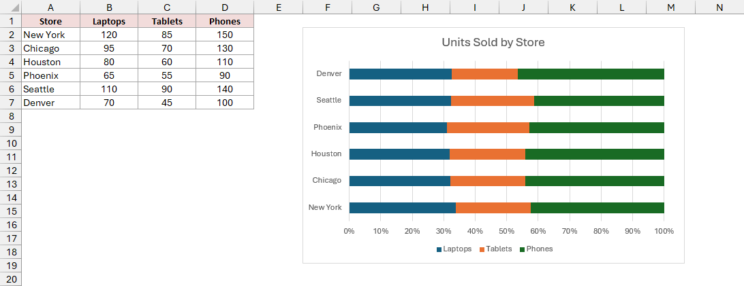The width and height of the screenshot is (744, 286).
Task: Click the Select All corner triangle
Action: 10,7
